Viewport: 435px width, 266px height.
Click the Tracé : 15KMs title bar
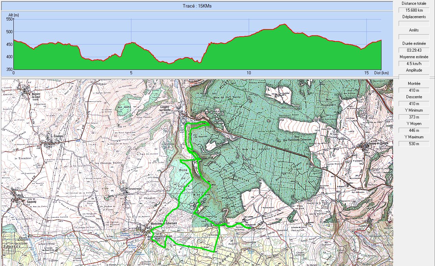(x=197, y=6)
